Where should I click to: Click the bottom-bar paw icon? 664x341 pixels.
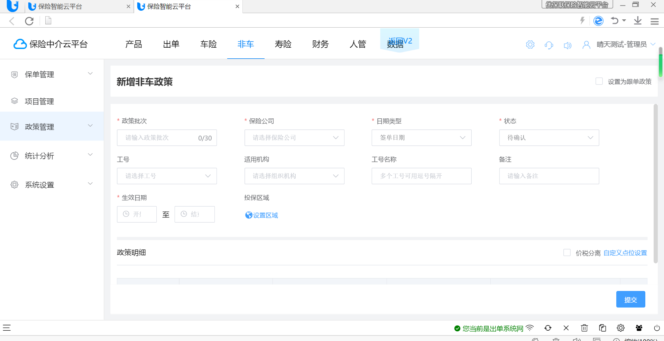(639, 328)
